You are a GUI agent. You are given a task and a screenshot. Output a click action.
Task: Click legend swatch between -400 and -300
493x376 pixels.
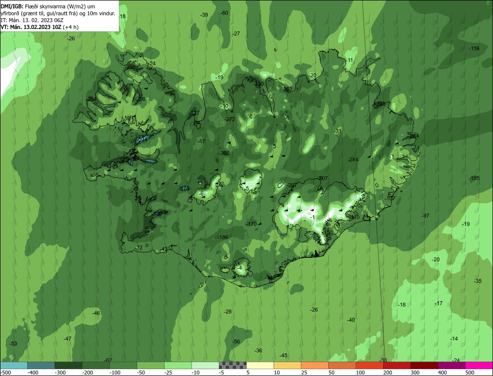[x=41, y=365]
